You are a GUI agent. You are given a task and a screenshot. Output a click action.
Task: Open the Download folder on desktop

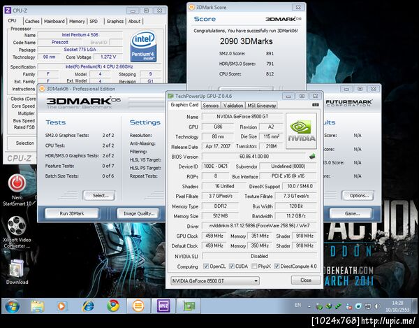click(x=17, y=272)
